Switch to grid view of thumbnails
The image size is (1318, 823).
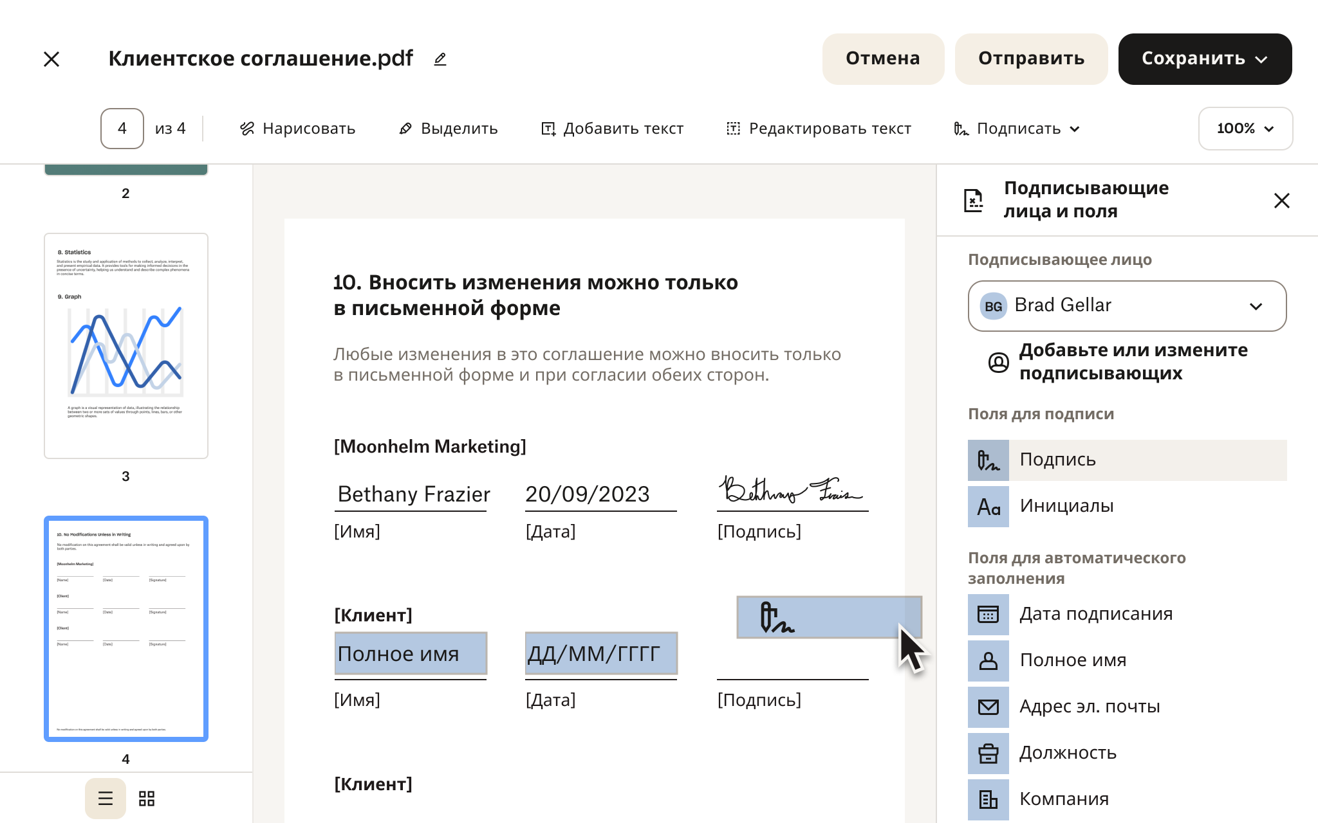pos(147,799)
